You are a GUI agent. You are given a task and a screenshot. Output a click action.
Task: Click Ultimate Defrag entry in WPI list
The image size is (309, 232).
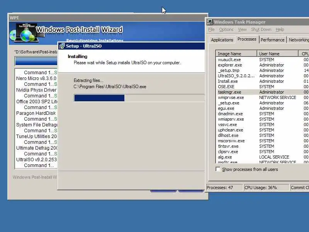pyautogui.click(x=36, y=148)
